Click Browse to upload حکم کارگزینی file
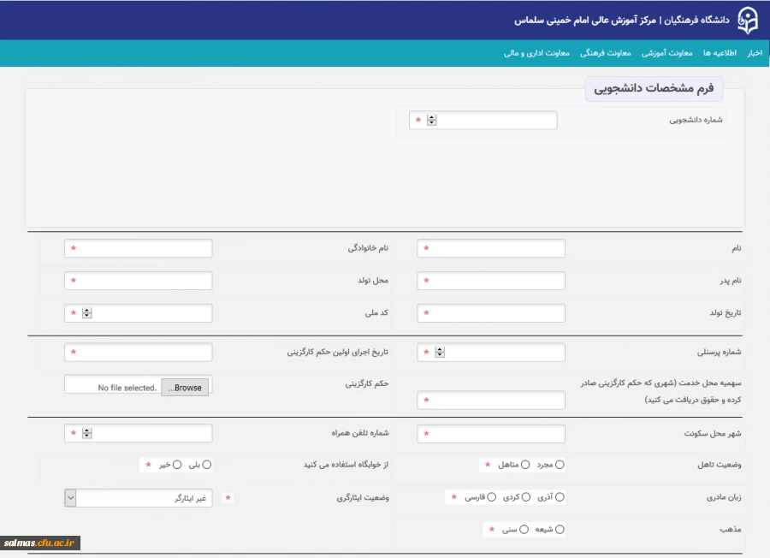Image resolution: width=770 pixels, height=558 pixels. click(187, 387)
